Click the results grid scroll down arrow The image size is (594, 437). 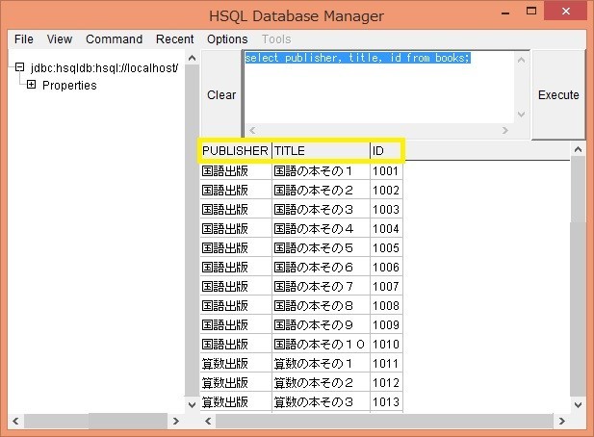[x=578, y=404]
